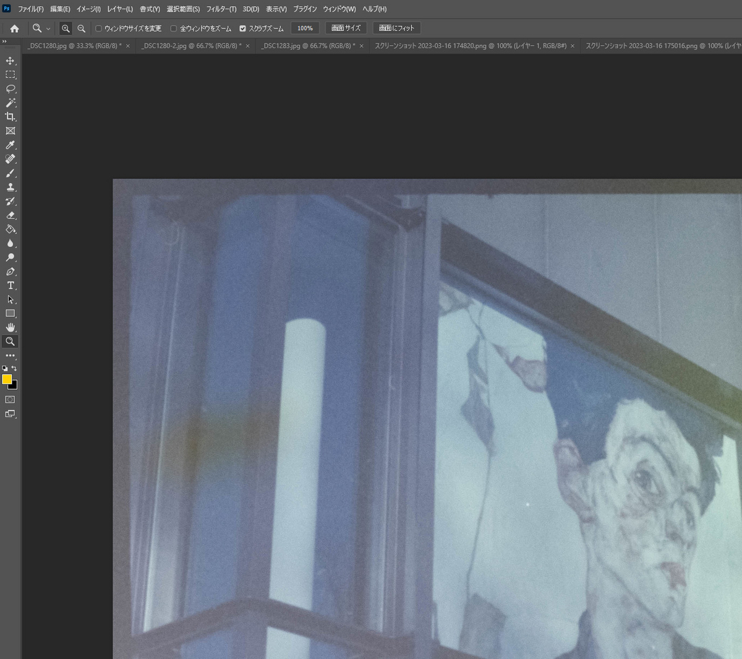Select the Clone Stamp tool
Screen dimensions: 742x659
pos(11,187)
